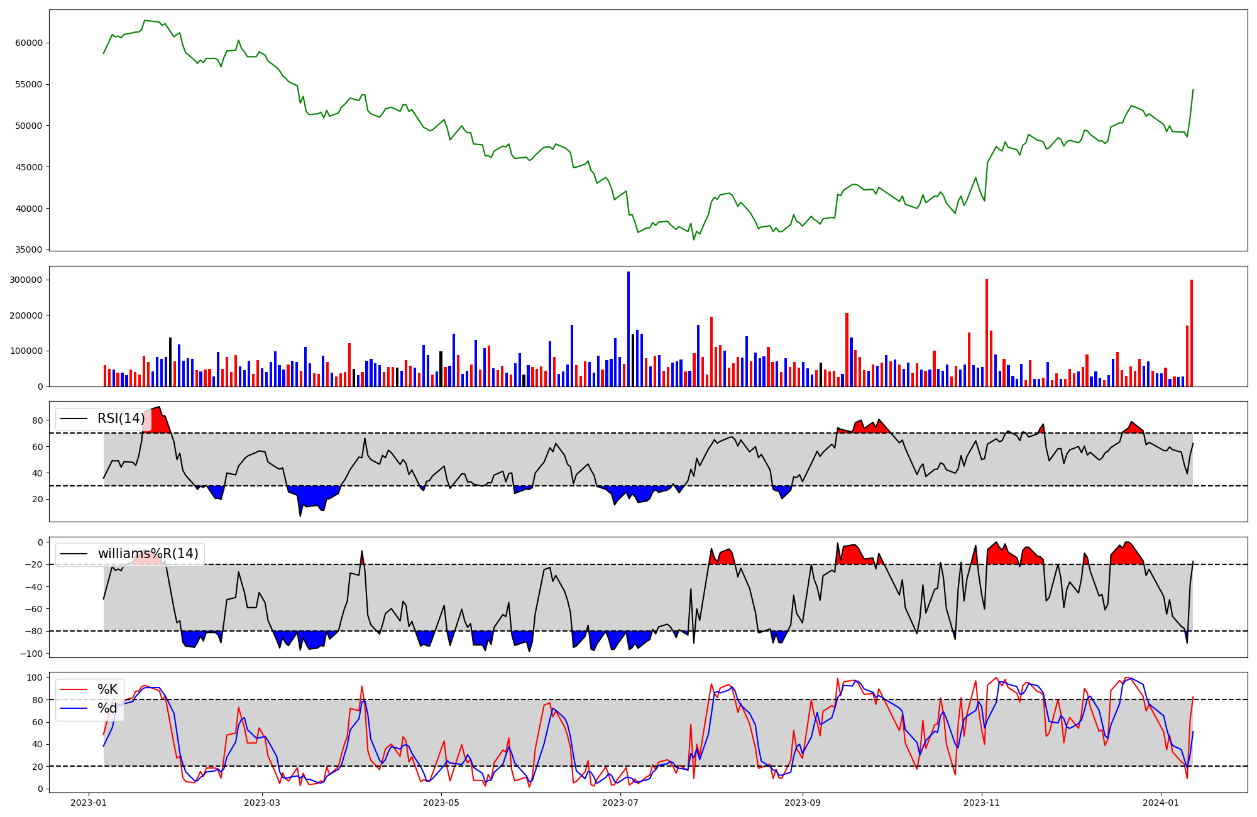Click the last red volume bar
Image resolution: width=1257 pixels, height=817 pixels.
(1192, 333)
